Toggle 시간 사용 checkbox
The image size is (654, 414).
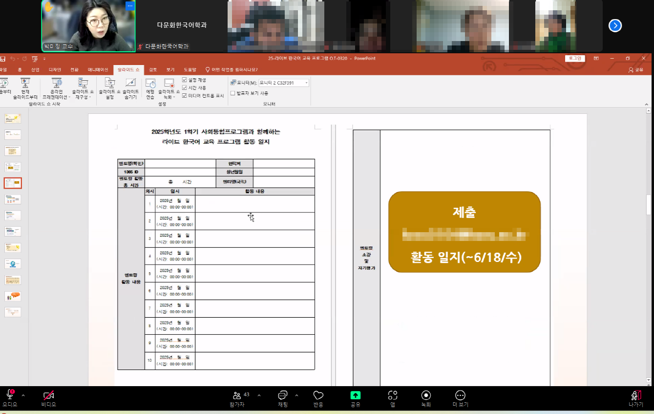185,87
